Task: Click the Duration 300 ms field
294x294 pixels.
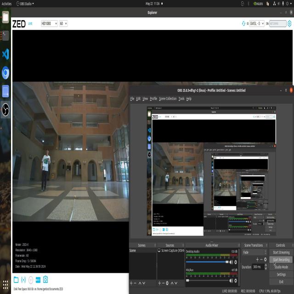Action: pos(258,267)
